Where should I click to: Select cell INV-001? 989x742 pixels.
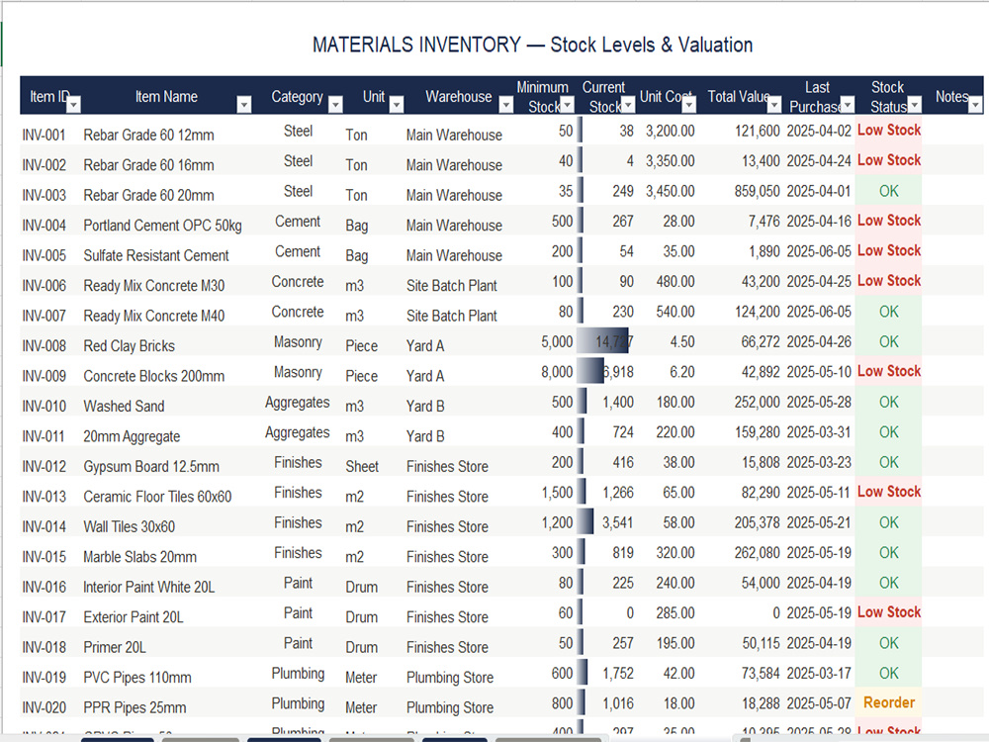click(45, 135)
